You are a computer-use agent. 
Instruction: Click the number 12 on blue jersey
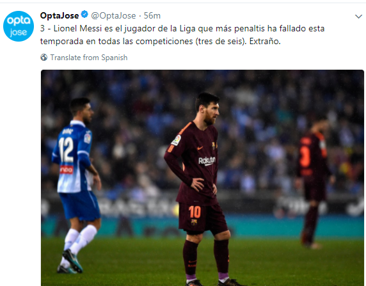[x=66, y=150]
